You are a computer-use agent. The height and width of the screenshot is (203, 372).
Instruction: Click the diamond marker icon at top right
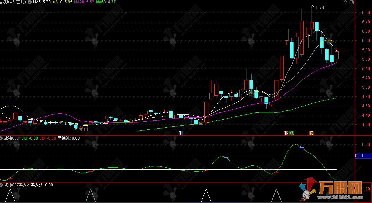345,2
